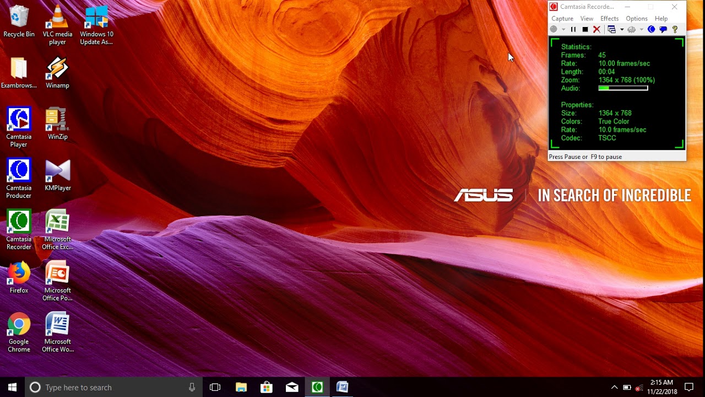Open the Help menu in Camtasia Recorder
705x397 pixels.
pyautogui.click(x=661, y=19)
